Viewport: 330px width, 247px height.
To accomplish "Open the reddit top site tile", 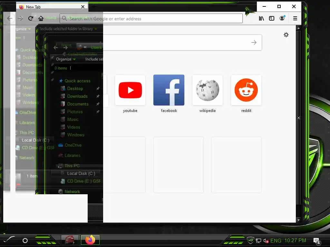I will click(246, 90).
